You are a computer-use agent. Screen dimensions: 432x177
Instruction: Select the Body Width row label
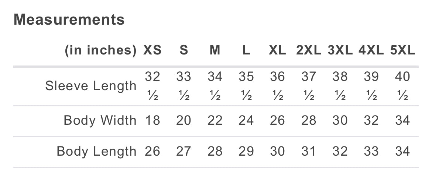100,120
